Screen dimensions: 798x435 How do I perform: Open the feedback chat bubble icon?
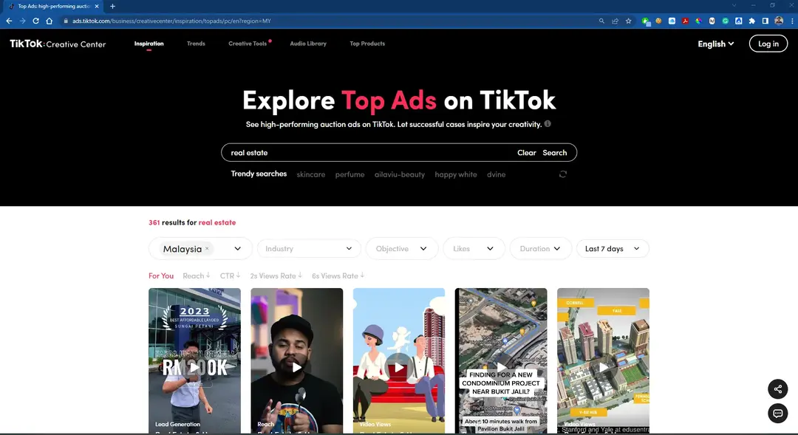coord(777,413)
